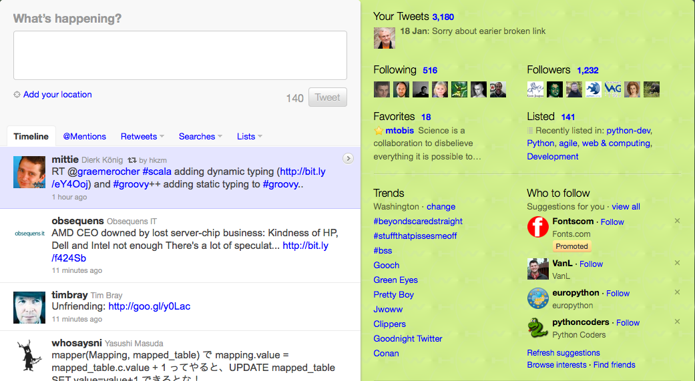Viewport: 695px width, 381px height.
Task: Open the tweet details arrow on mittie's tweet
Action: (x=348, y=158)
